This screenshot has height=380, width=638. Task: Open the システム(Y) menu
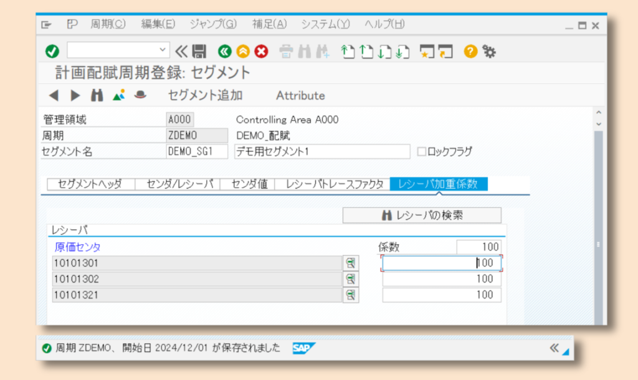325,24
